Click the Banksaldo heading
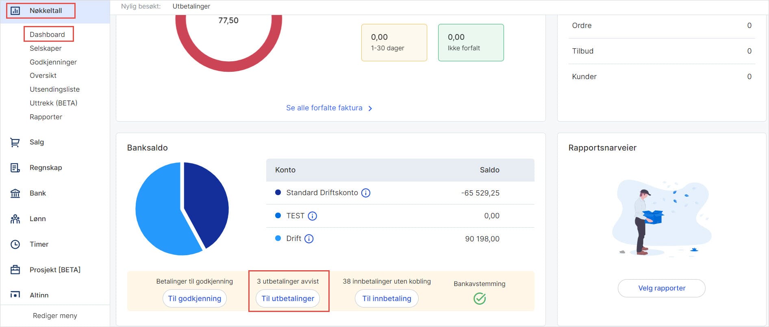Image resolution: width=769 pixels, height=327 pixels. pyautogui.click(x=148, y=148)
